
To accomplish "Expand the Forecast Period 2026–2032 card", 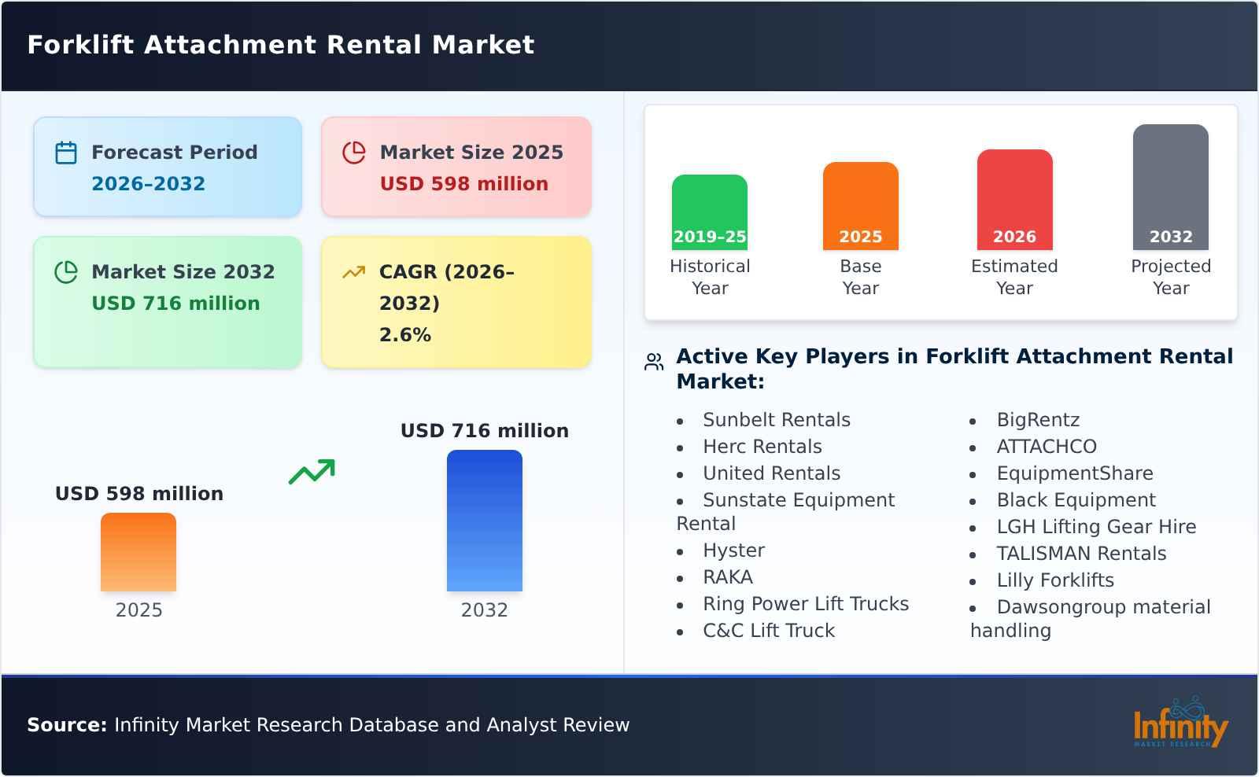I will point(167,166).
